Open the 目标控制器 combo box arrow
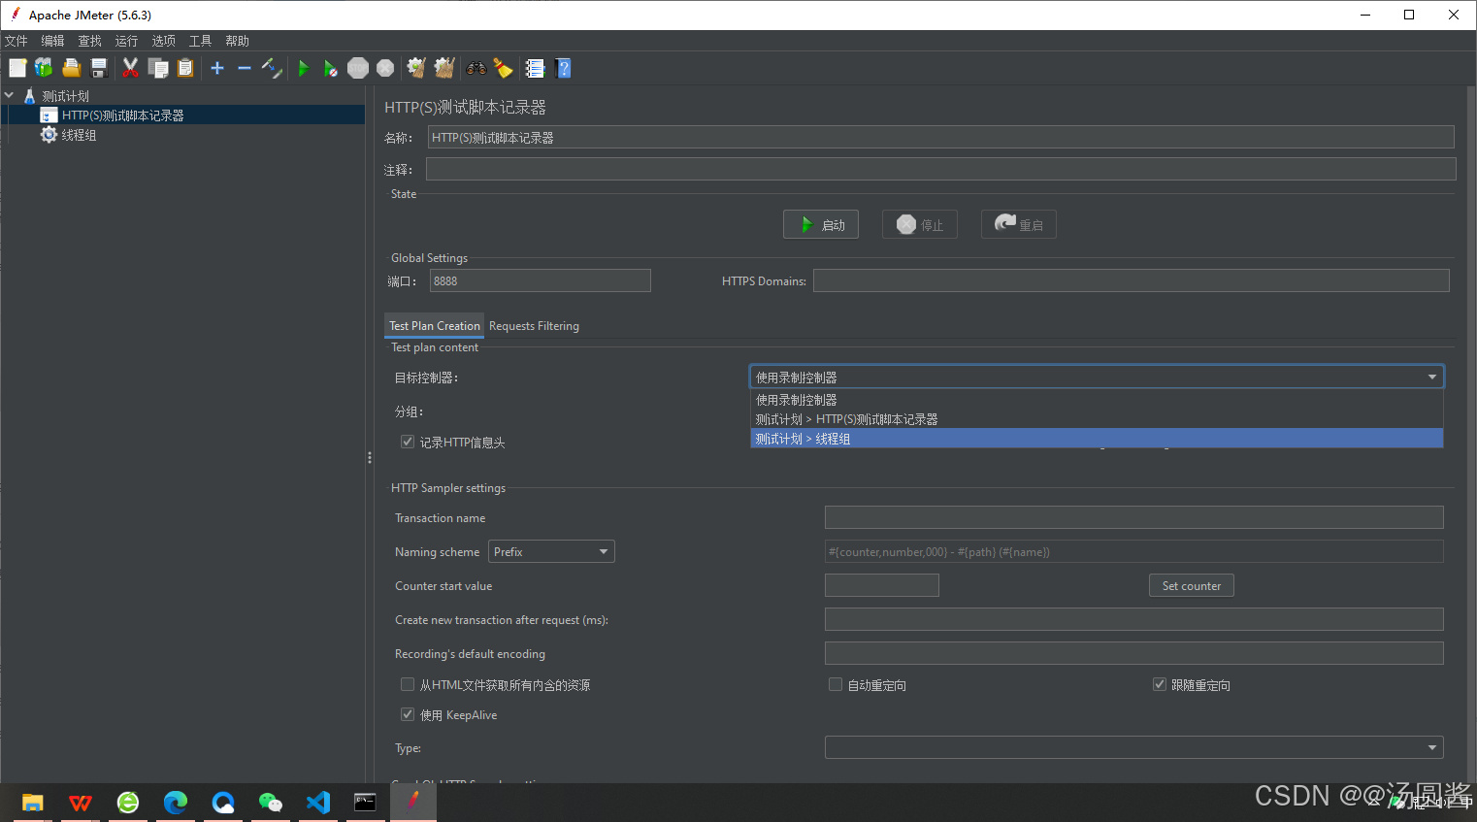The width and height of the screenshot is (1477, 822). 1432,377
